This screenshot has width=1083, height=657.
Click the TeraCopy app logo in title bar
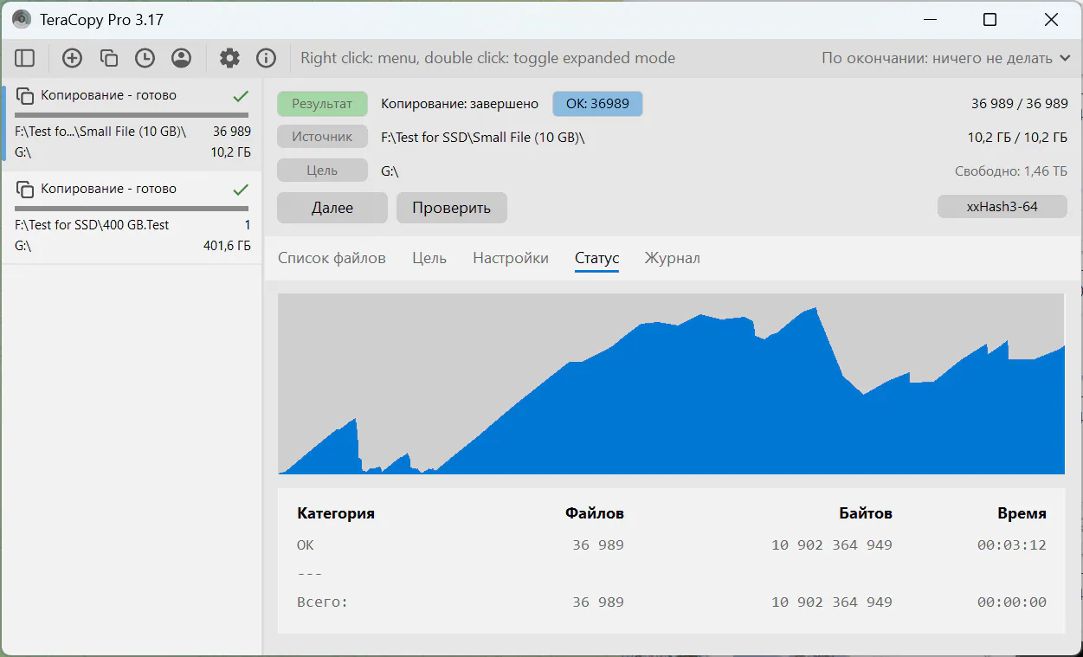[x=22, y=19]
